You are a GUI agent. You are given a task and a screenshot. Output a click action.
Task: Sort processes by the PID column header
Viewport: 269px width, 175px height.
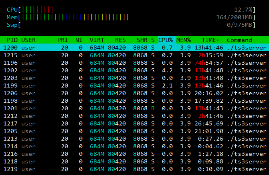click(12, 40)
